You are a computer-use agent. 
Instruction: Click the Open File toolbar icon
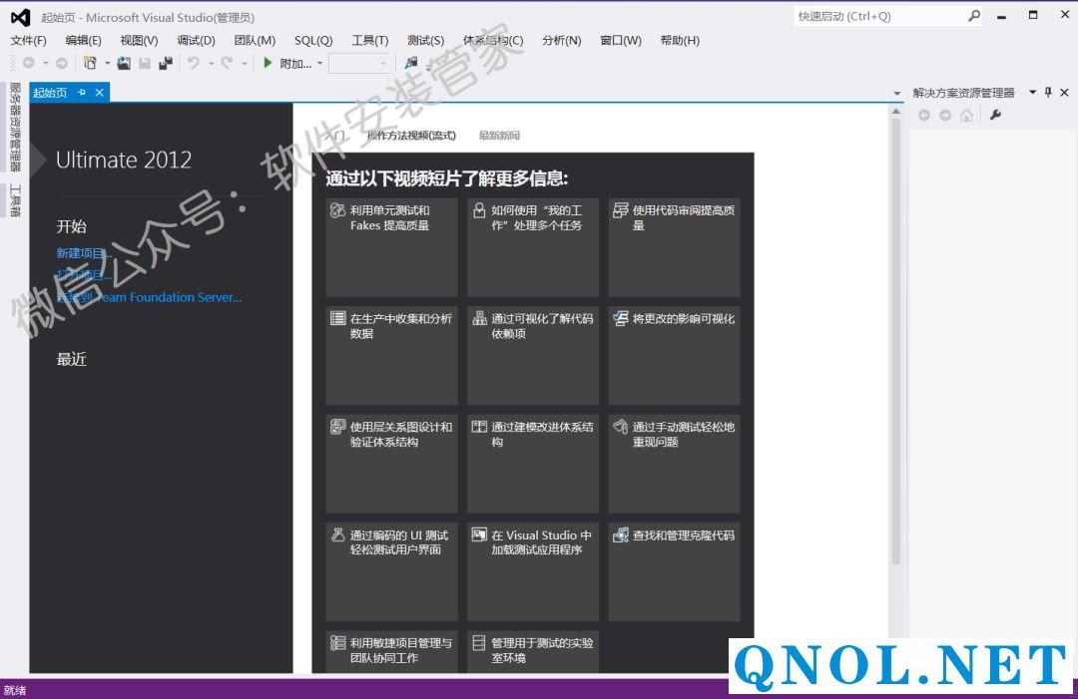tap(124, 63)
